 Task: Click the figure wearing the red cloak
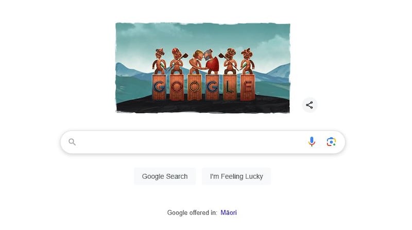click(x=212, y=62)
